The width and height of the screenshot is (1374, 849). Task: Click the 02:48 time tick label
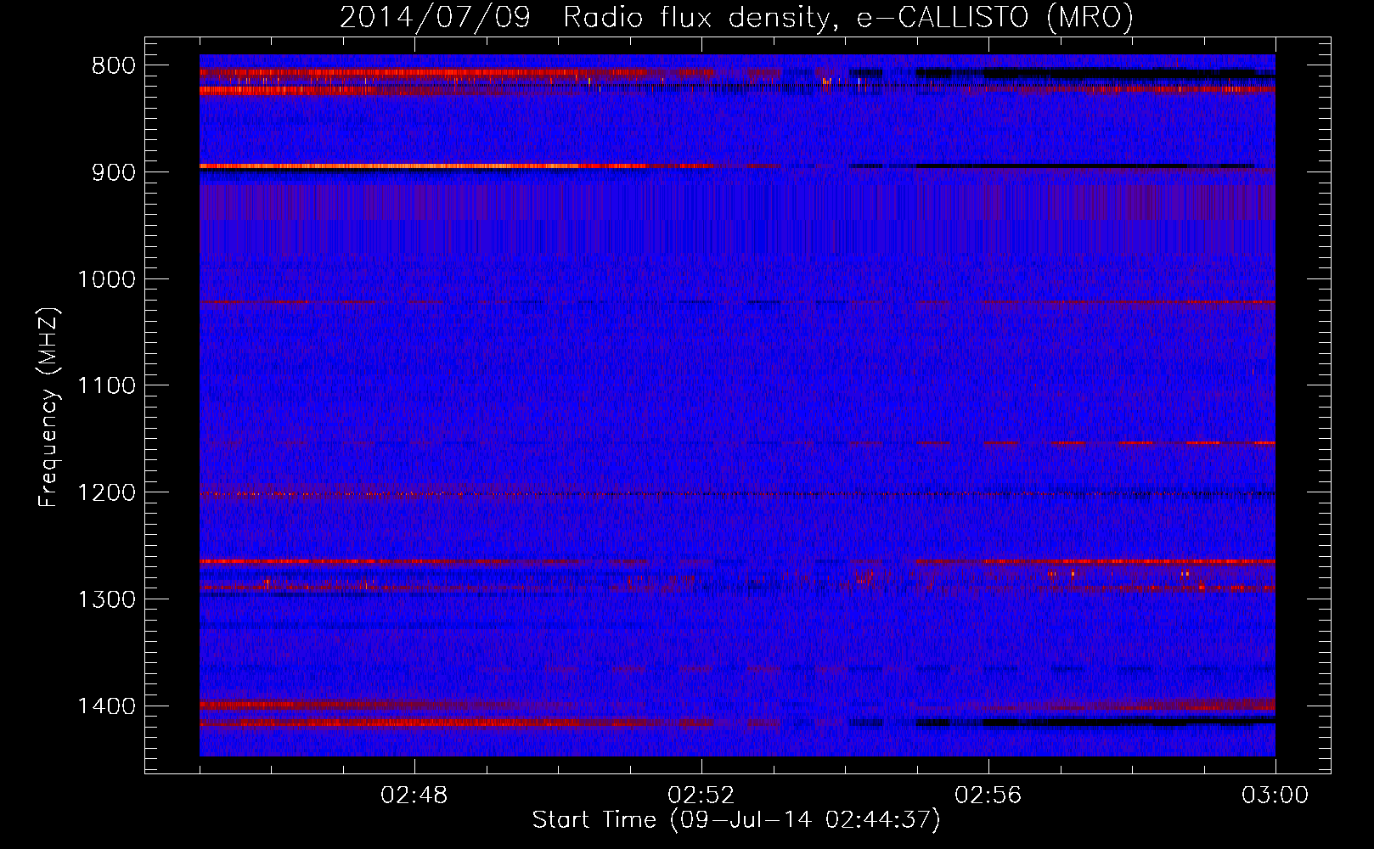tap(414, 796)
